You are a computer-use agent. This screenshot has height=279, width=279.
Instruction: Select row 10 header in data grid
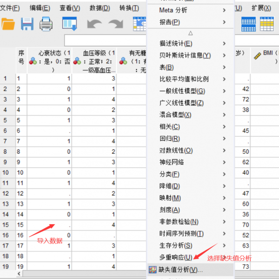click(6, 173)
